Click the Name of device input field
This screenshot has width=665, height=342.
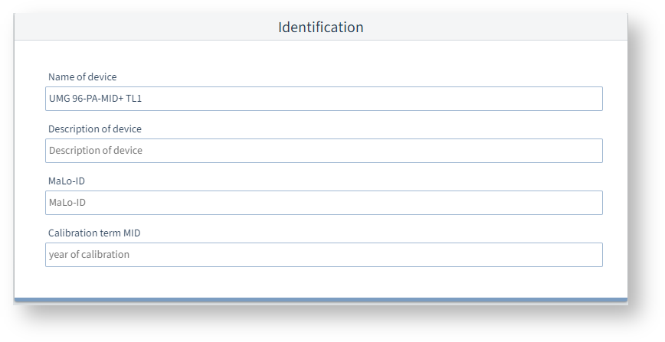point(323,99)
